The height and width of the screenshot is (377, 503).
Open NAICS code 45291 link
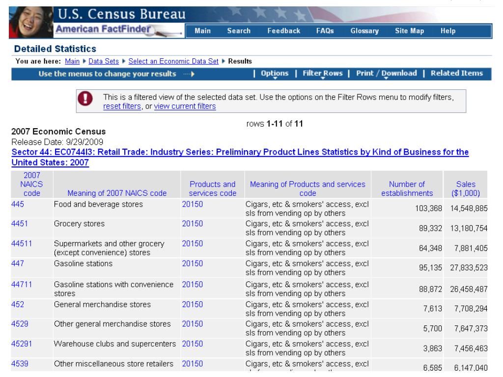(x=22, y=344)
